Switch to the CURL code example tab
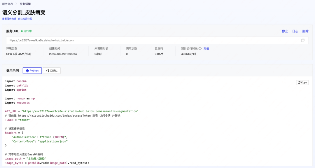This screenshot has height=168, width=315. pos(52,71)
